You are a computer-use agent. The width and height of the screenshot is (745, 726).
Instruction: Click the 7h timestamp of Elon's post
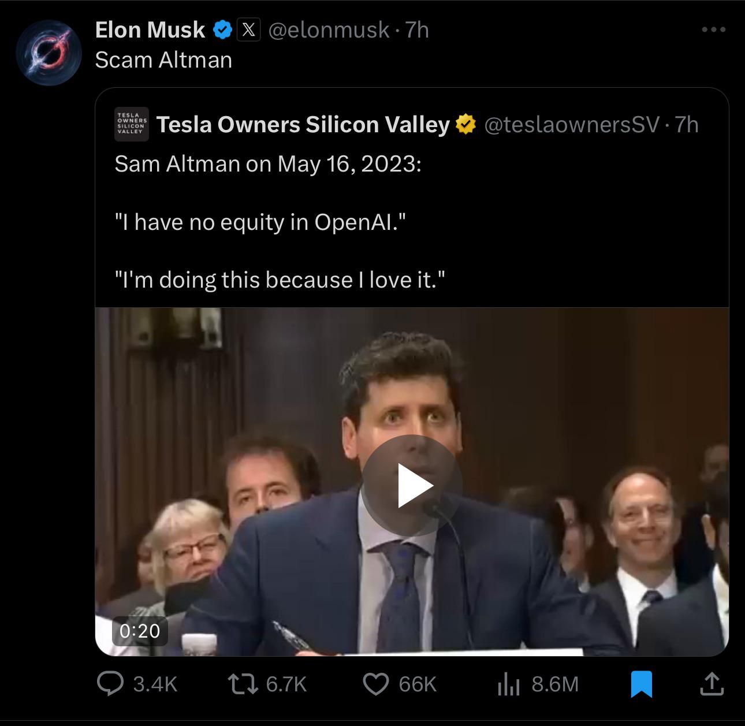(x=417, y=29)
